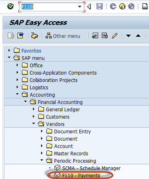Click the open Vendors folder icon
Screen dimensions: 149x179
[41, 124]
